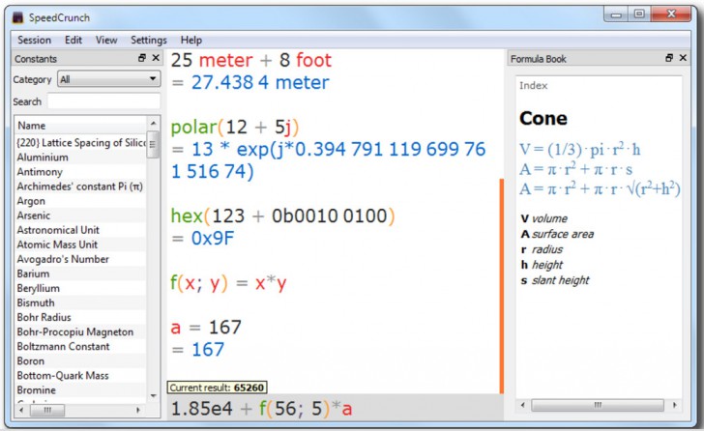Open the View menu
This screenshot has width=704, height=431.
(106, 40)
